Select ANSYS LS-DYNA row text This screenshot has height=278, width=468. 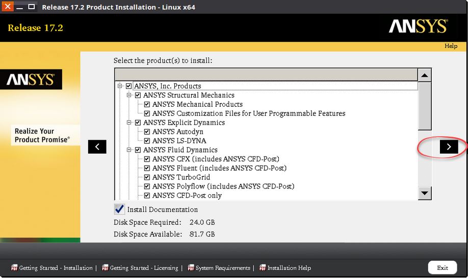click(179, 141)
